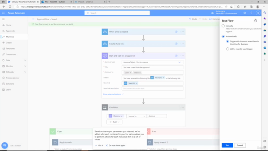268x151 pixels.
Task: Open more options for When a file is created
Action: 182,32
